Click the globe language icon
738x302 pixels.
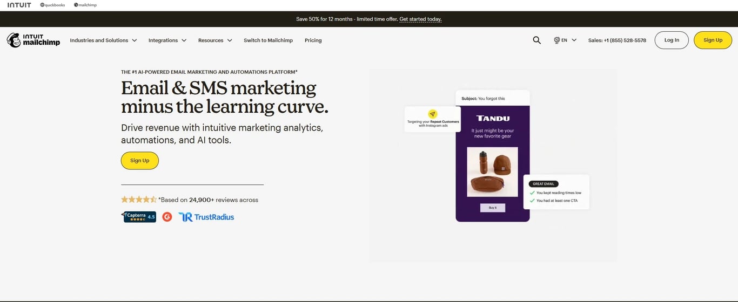tap(556, 40)
